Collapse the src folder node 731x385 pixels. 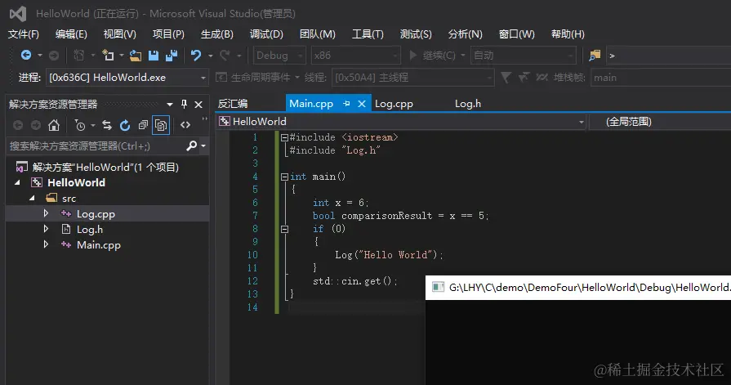point(32,198)
